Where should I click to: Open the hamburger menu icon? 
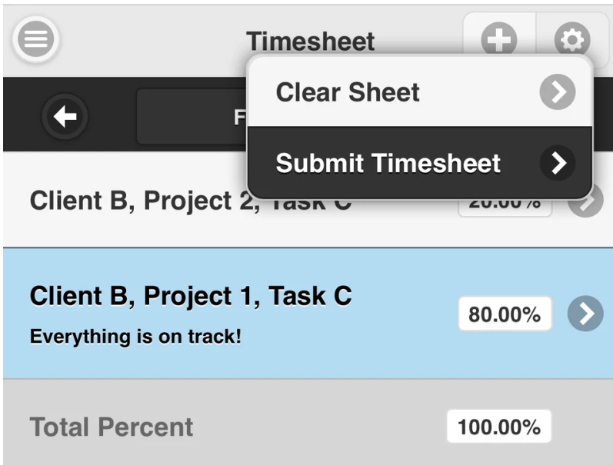coord(35,39)
